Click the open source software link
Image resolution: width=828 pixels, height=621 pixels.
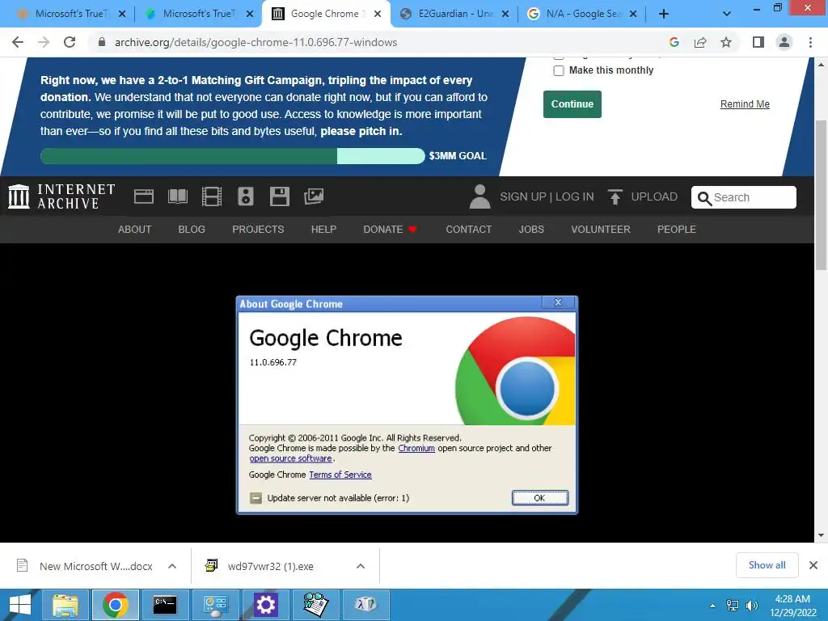[290, 458]
